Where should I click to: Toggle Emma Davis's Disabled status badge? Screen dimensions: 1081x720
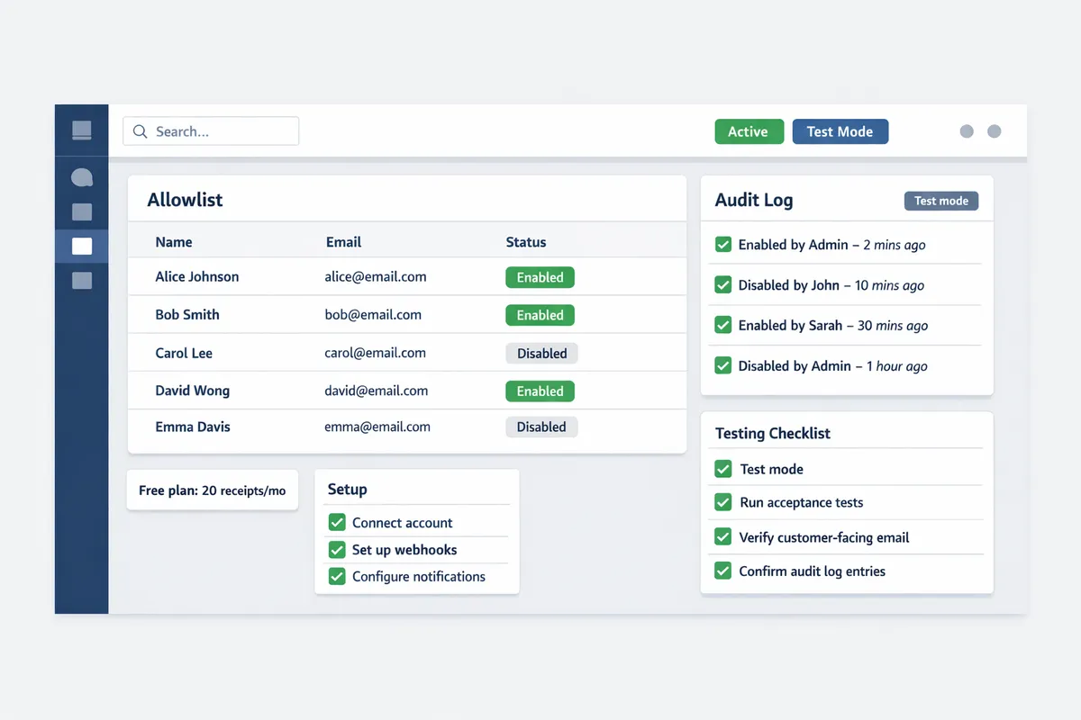tap(541, 427)
